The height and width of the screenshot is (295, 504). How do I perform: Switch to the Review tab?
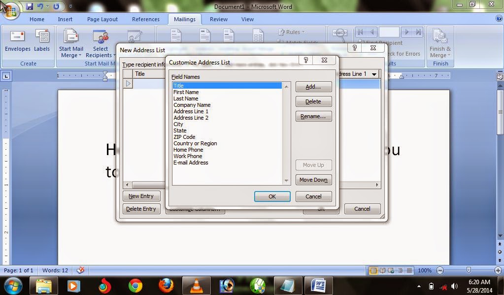pos(219,19)
